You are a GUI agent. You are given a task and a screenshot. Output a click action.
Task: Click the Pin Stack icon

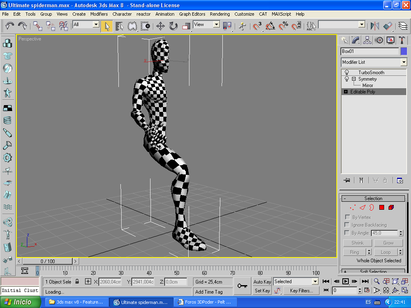[347, 180]
